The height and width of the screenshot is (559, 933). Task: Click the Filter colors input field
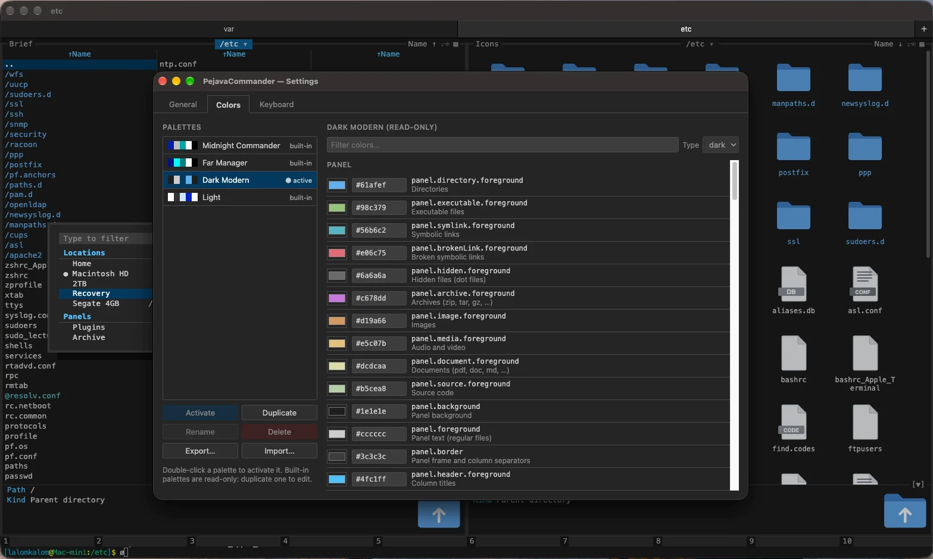click(x=503, y=145)
